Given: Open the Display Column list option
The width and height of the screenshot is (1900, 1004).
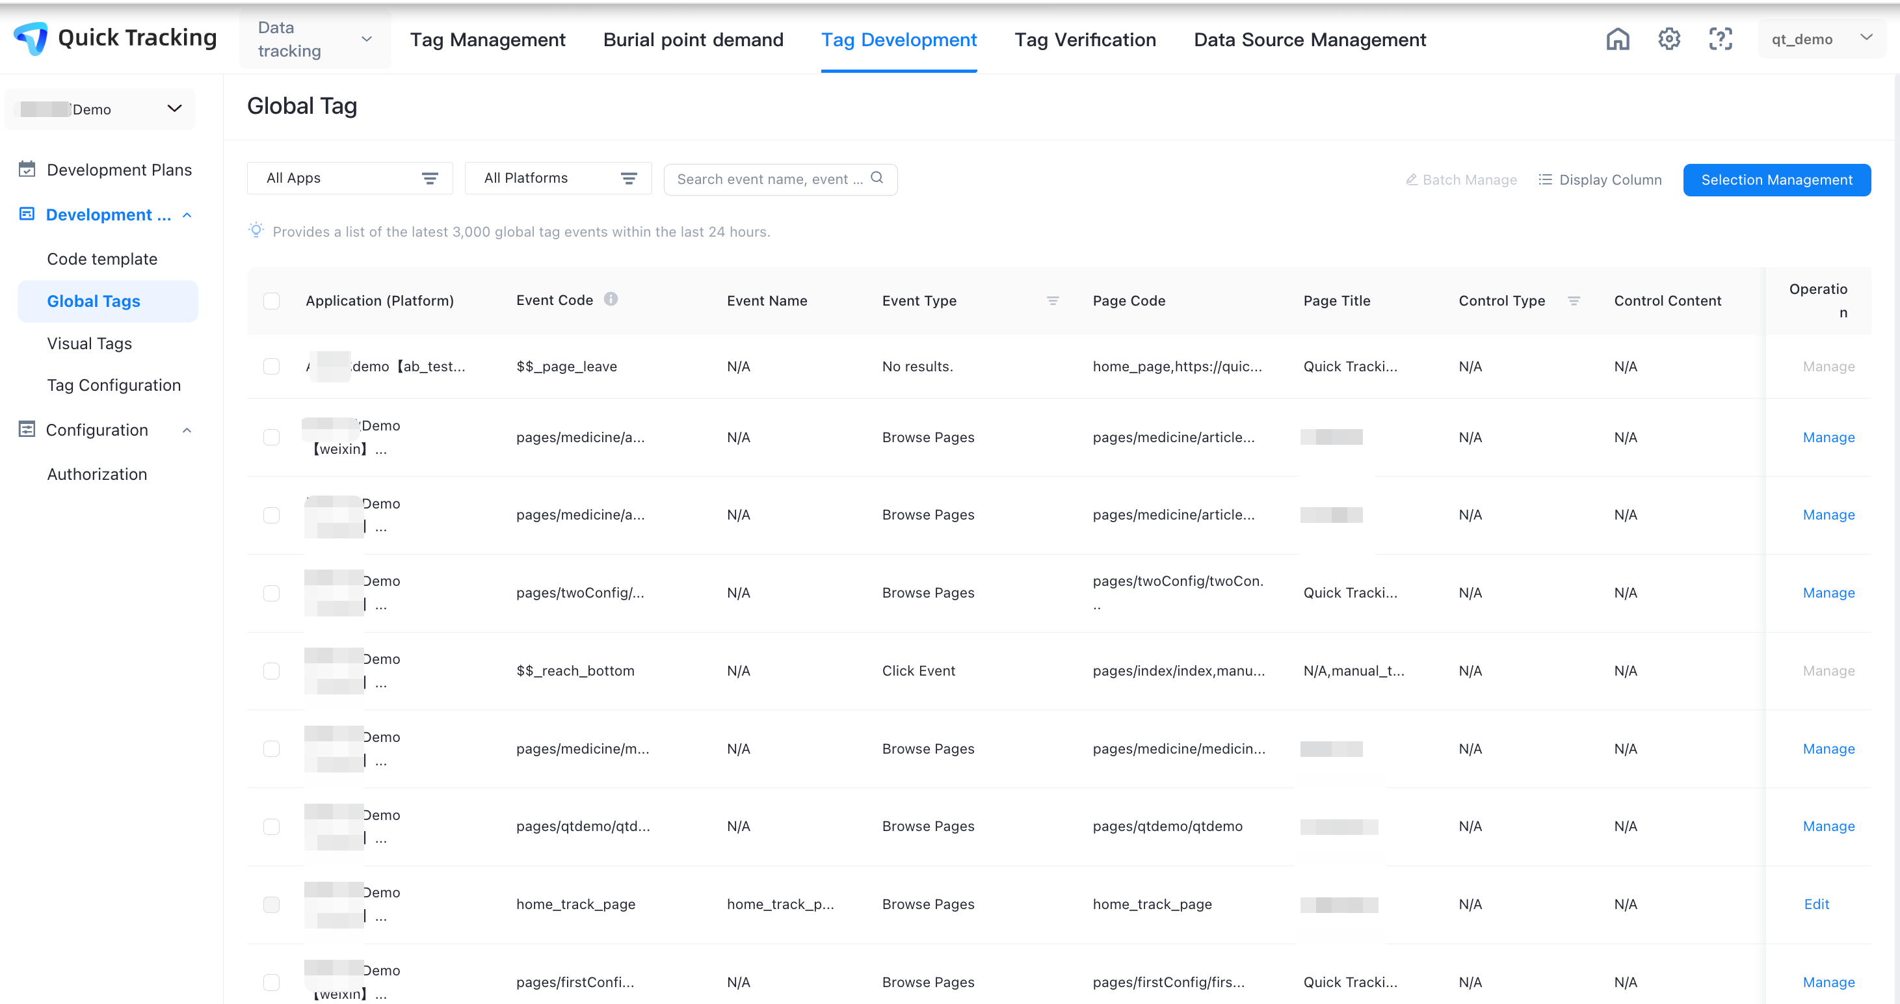Looking at the screenshot, I should (1600, 179).
